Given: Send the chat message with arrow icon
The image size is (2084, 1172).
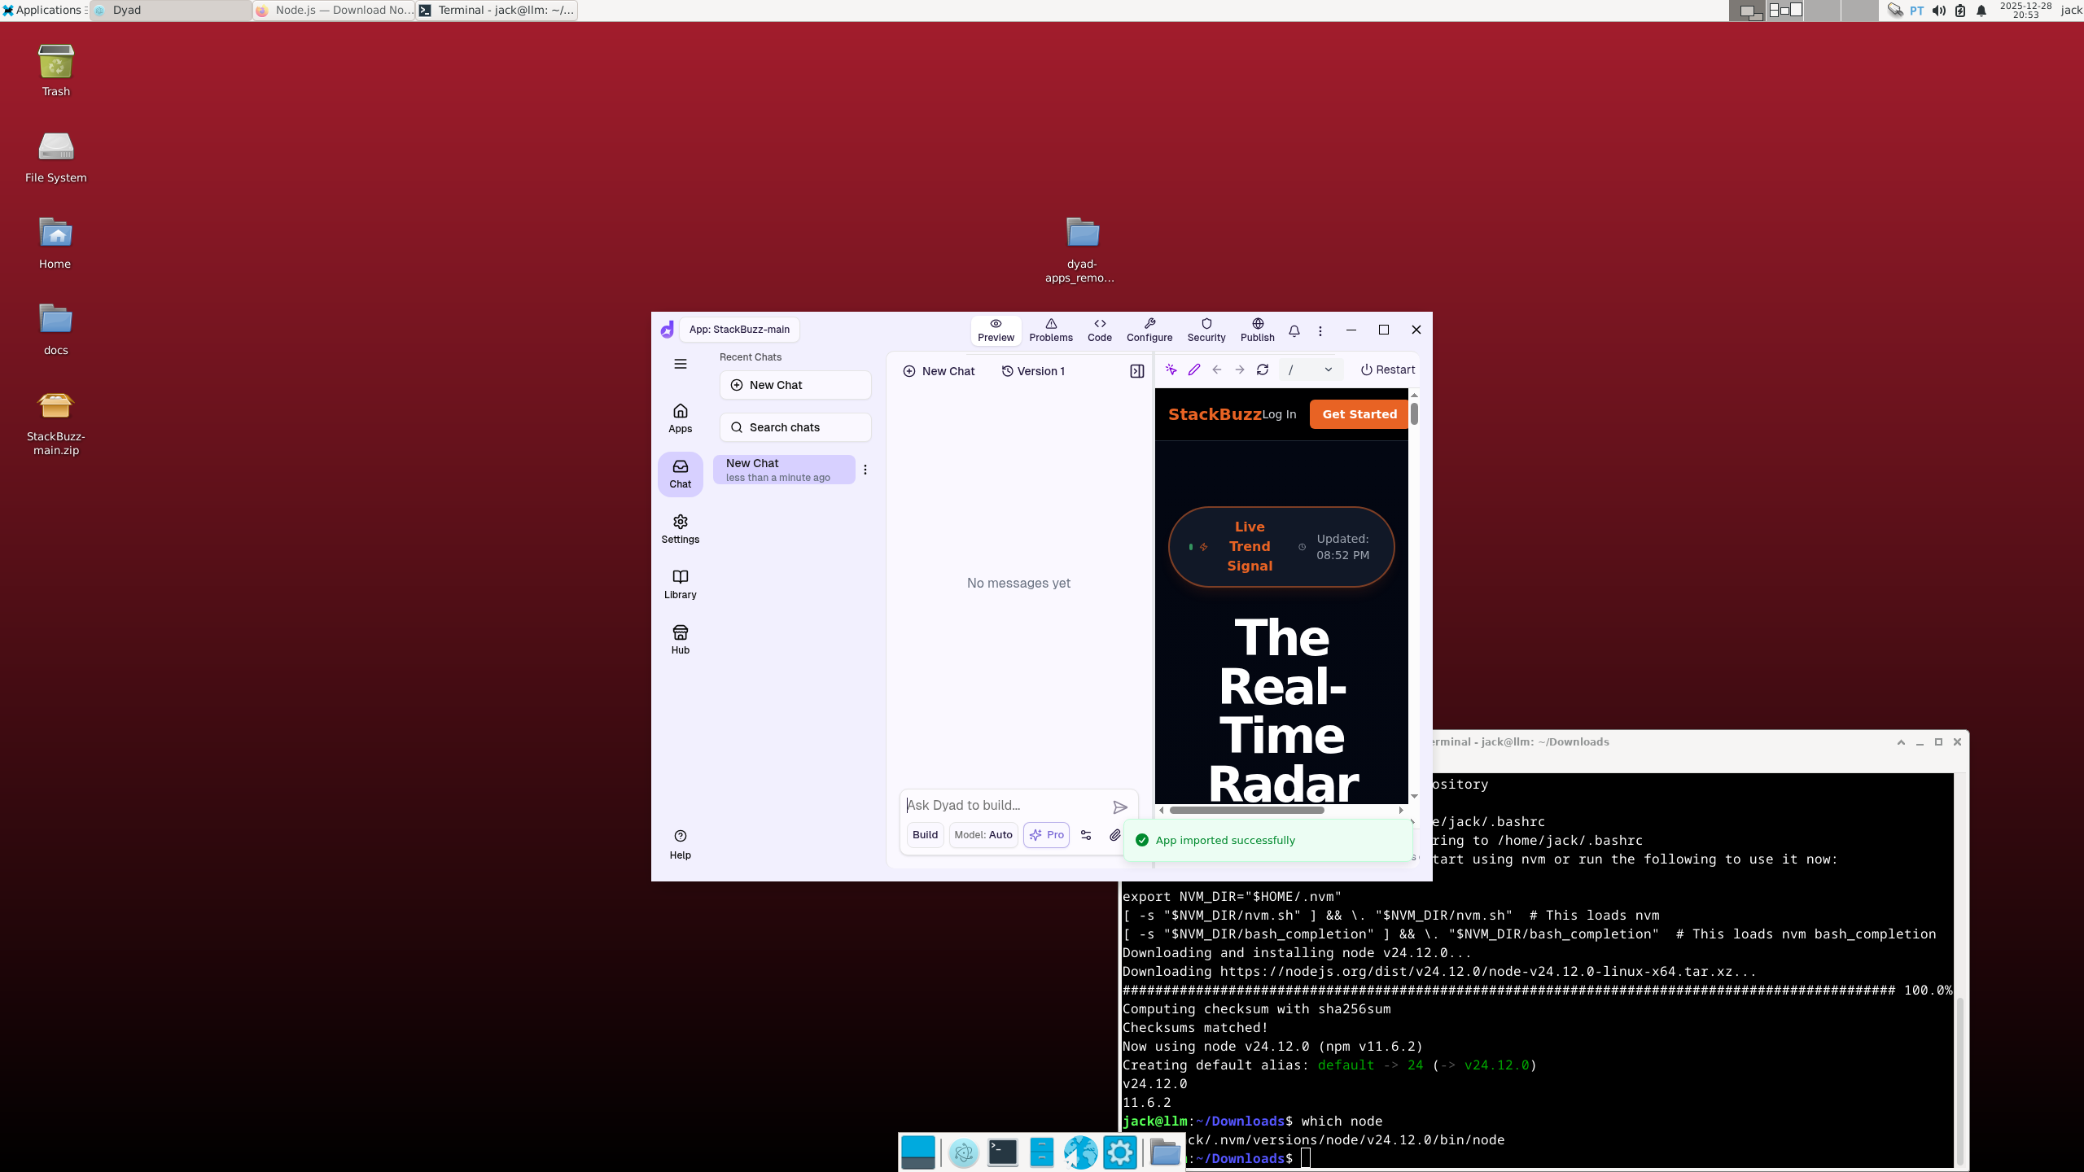Looking at the screenshot, I should (1119, 807).
